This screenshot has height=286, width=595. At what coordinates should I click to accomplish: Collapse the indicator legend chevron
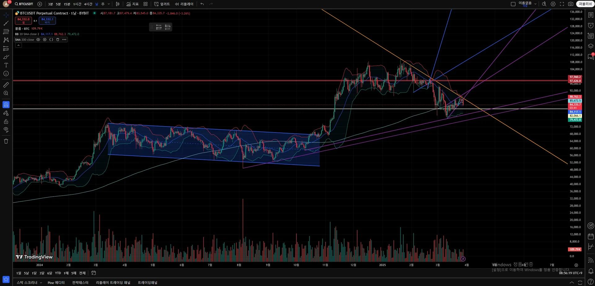point(18,45)
